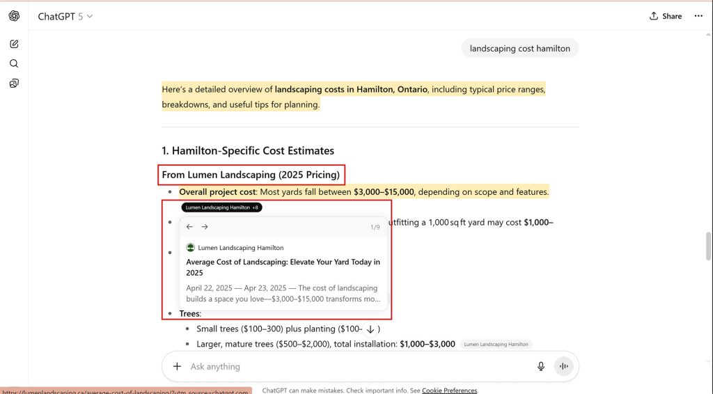Click the ChatGPT logo in the sidebar
The width and height of the screenshot is (713, 394).
coord(14,16)
